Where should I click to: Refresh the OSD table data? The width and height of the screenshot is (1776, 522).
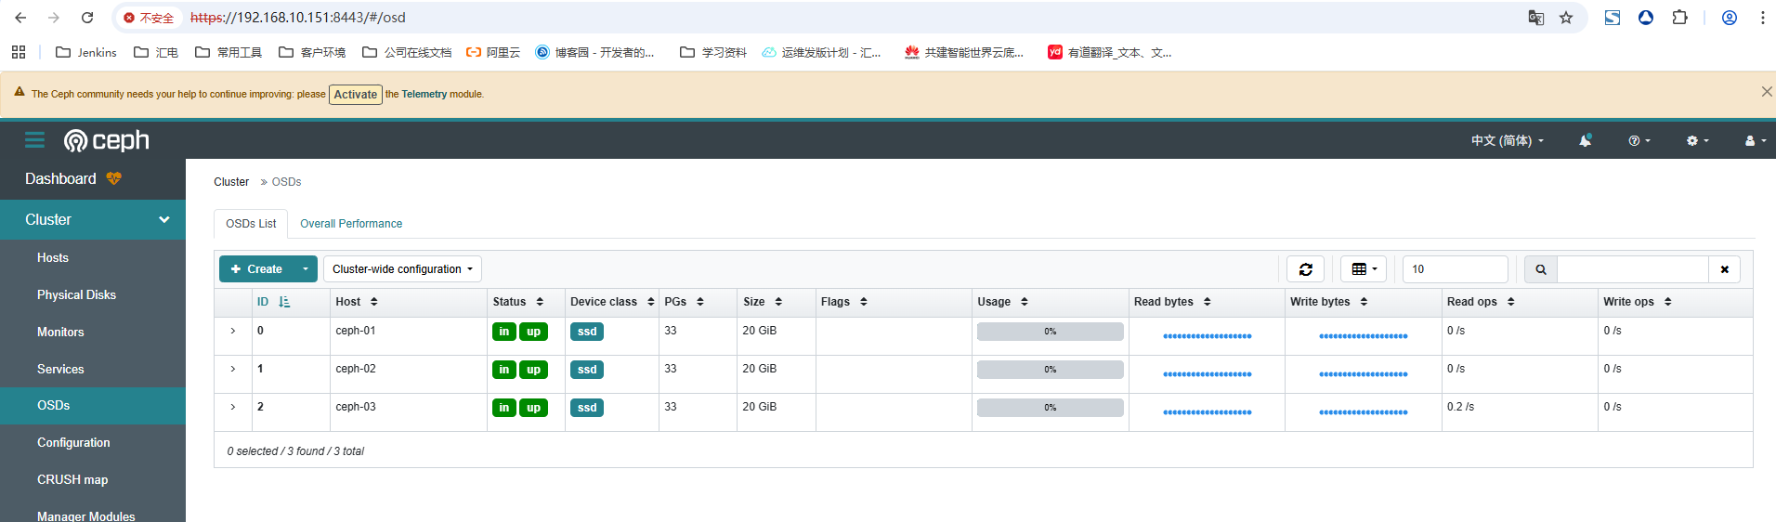click(x=1305, y=269)
